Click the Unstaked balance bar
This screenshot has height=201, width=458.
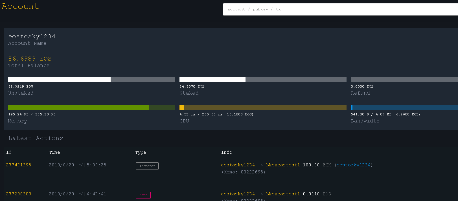(x=92, y=79)
